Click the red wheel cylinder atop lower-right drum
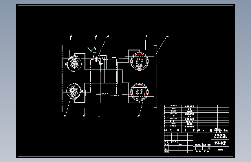251x162 pixels. [140, 85]
